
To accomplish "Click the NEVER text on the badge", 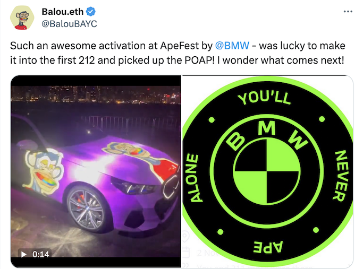I will [340, 176].
